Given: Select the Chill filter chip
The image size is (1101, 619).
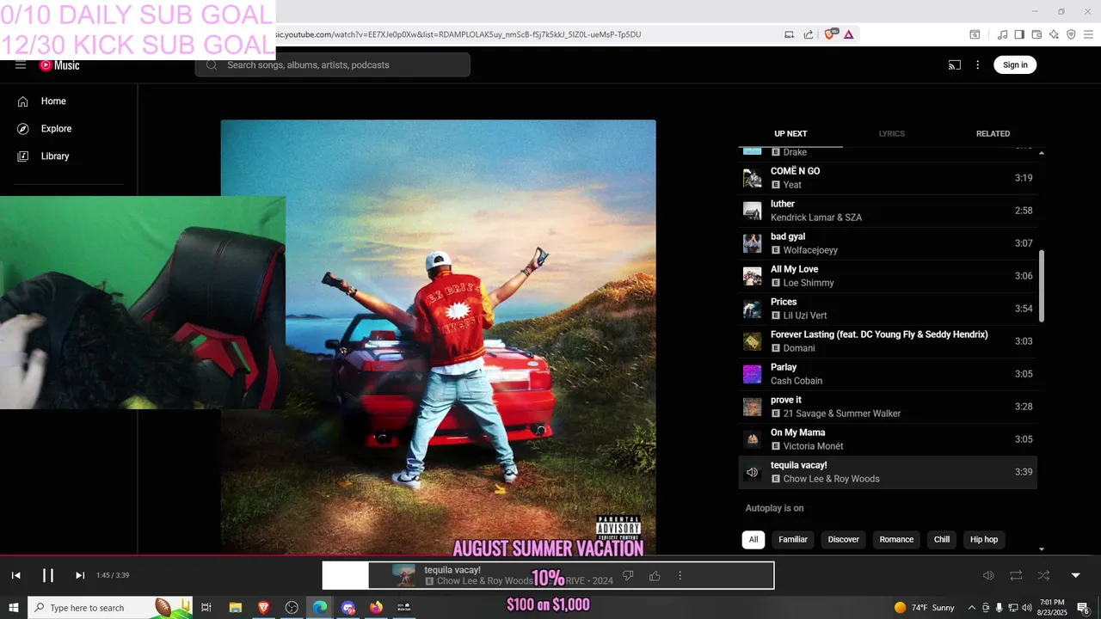Looking at the screenshot, I should (x=942, y=540).
